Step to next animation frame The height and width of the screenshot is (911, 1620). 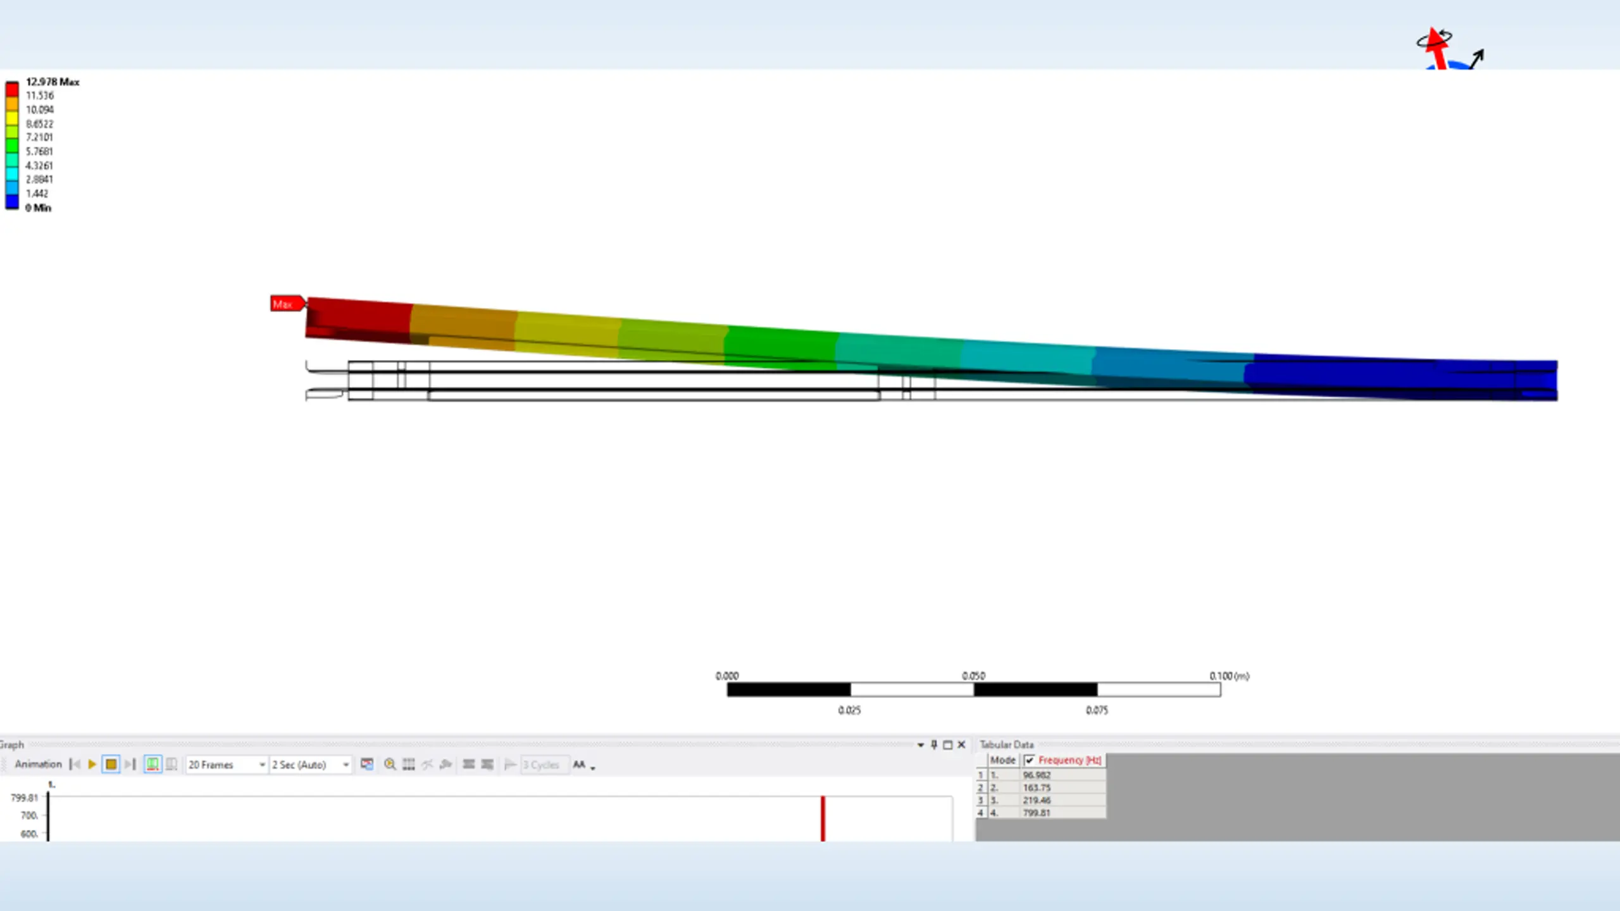point(130,764)
